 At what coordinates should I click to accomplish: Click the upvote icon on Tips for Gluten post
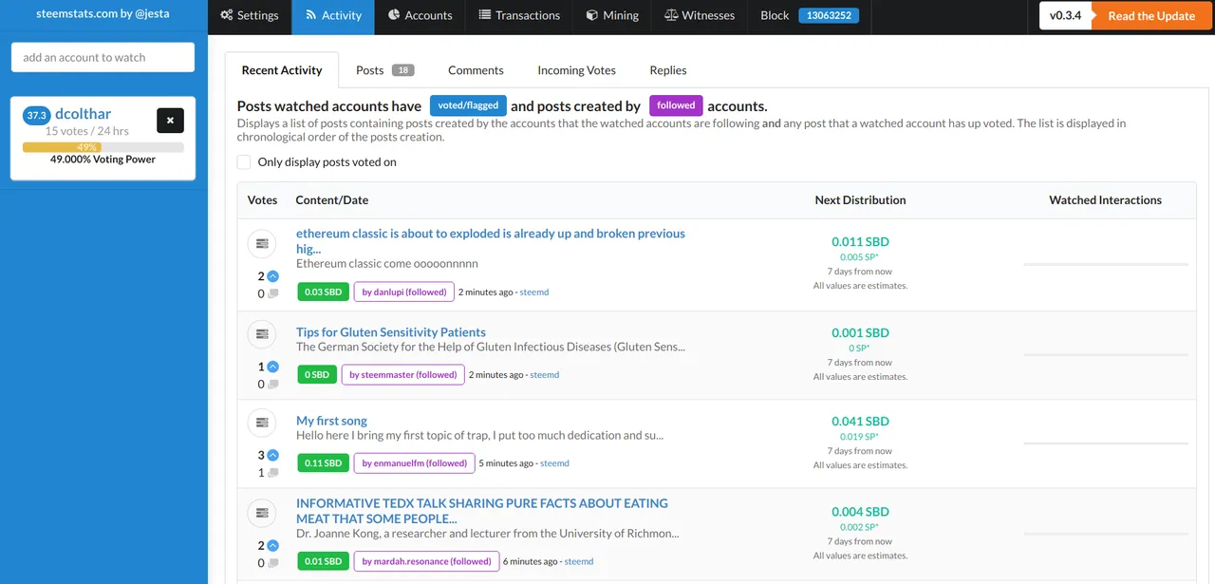click(x=273, y=367)
